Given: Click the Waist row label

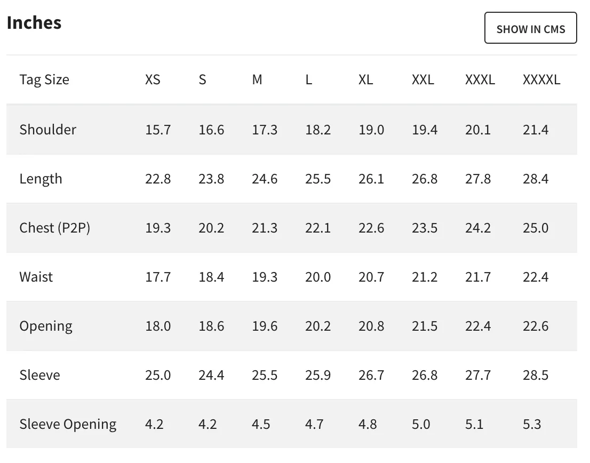Looking at the screenshot, I should point(36,277).
